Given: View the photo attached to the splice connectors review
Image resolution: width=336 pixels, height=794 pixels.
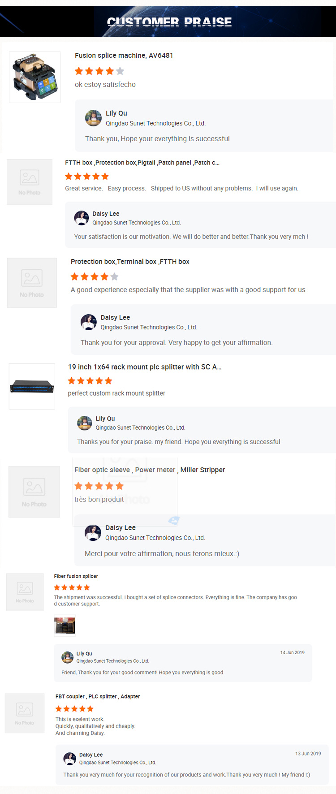Looking at the screenshot, I should (x=65, y=625).
